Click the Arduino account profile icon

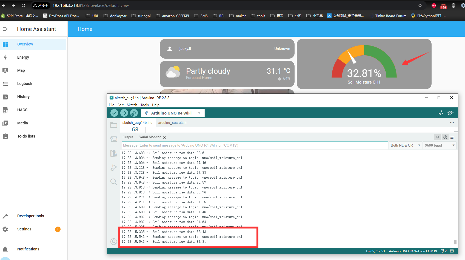[x=114, y=242]
